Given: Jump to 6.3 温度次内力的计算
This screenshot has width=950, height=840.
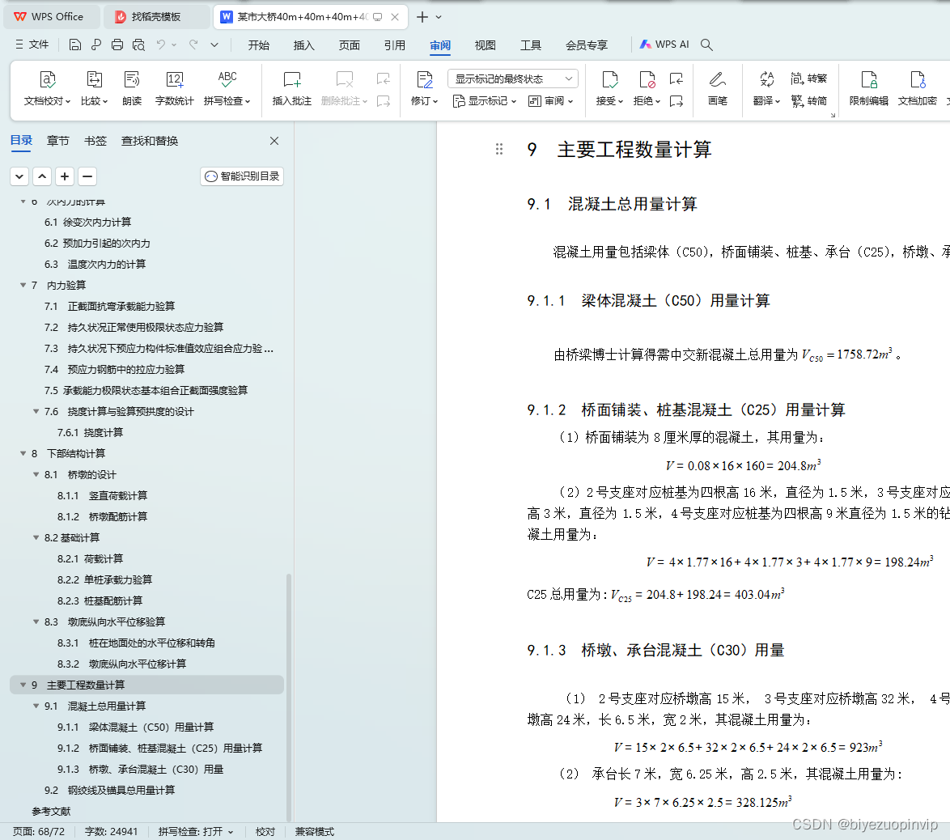Looking at the screenshot, I should (95, 265).
